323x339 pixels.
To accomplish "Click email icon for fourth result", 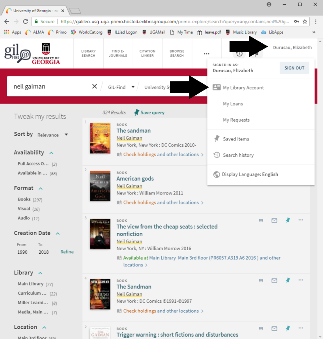I will [274, 281].
